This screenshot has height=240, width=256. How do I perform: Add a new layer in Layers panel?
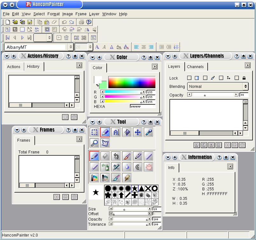[227, 145]
